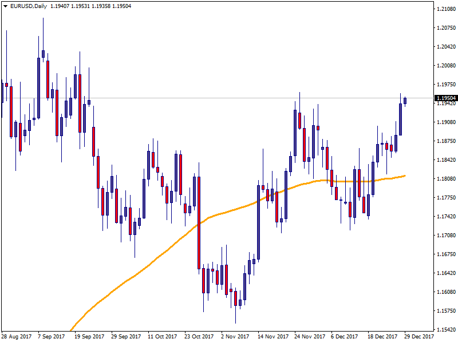Click the 28 Aug 2017 date label
Screen dimensions: 458x343
pyautogui.click(x=16, y=337)
